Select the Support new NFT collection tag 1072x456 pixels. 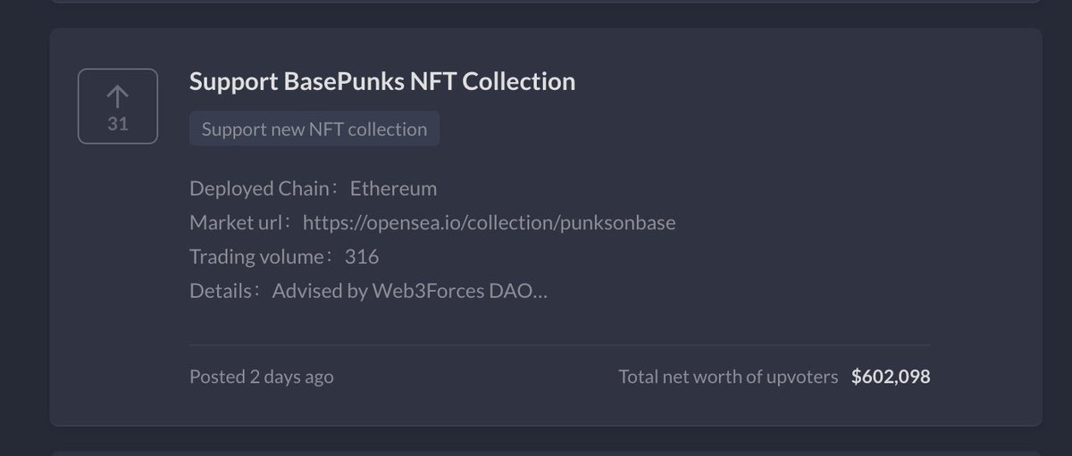coord(314,129)
